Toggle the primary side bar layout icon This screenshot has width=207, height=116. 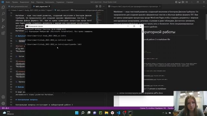[177, 2]
